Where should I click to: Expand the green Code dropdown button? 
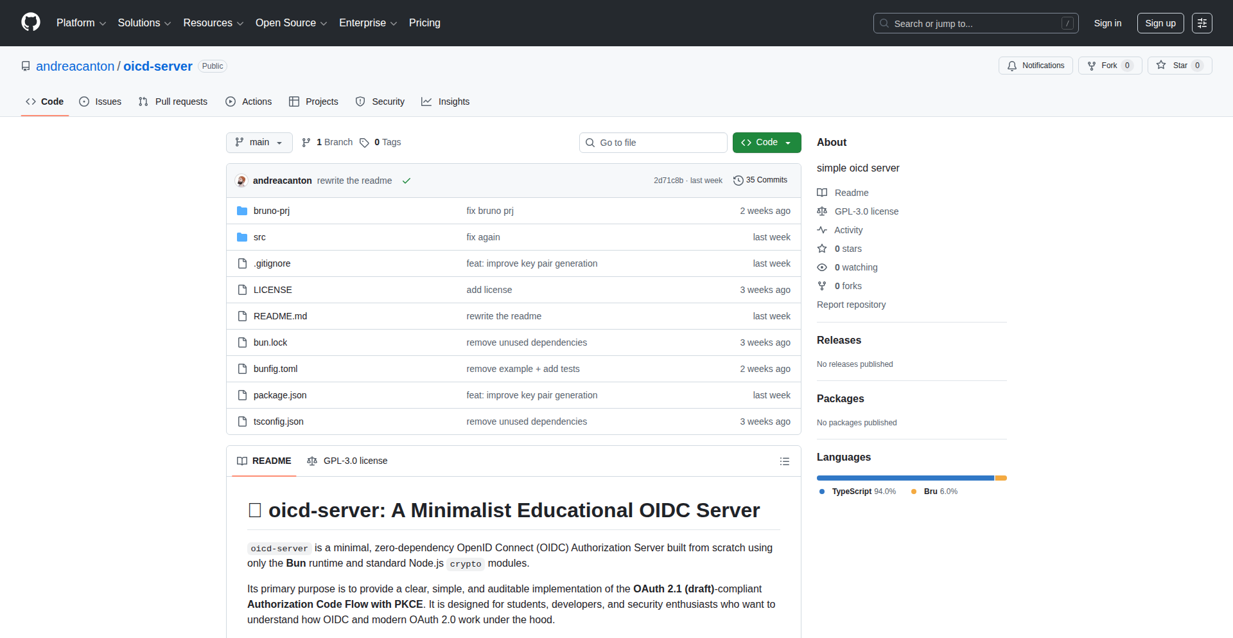click(766, 143)
